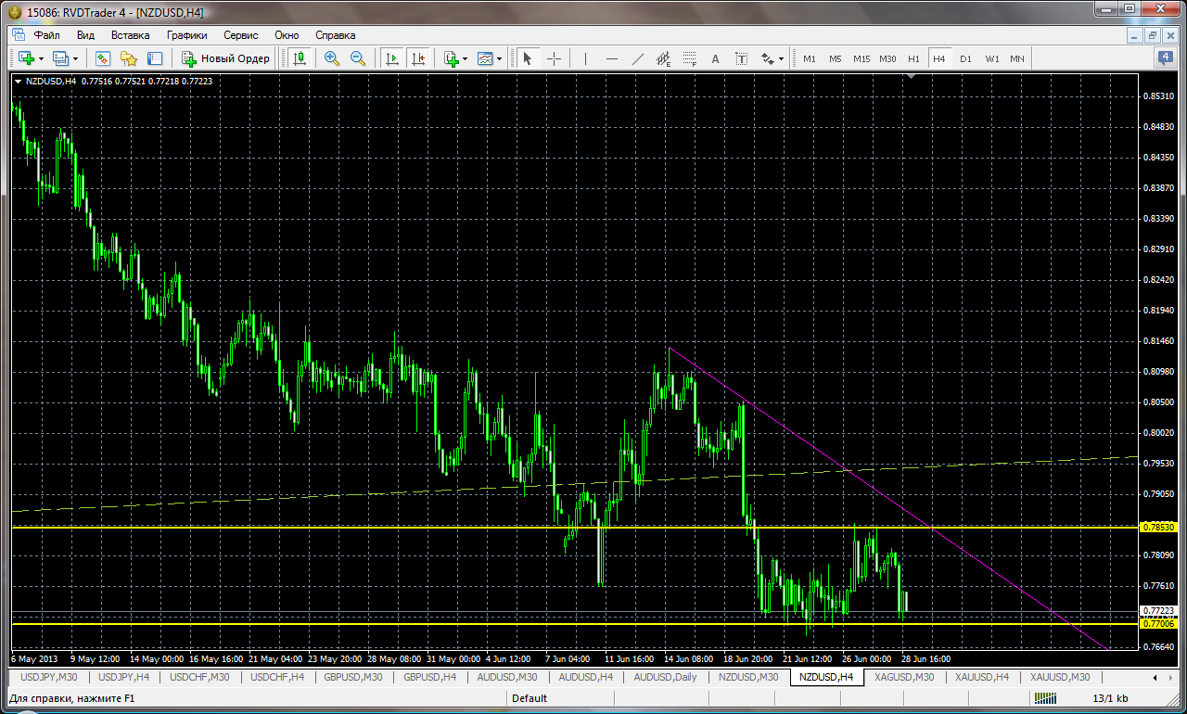This screenshot has height=714, width=1187.
Task: Switch to the GBPUSD,M30 chart tab
Action: (x=354, y=677)
